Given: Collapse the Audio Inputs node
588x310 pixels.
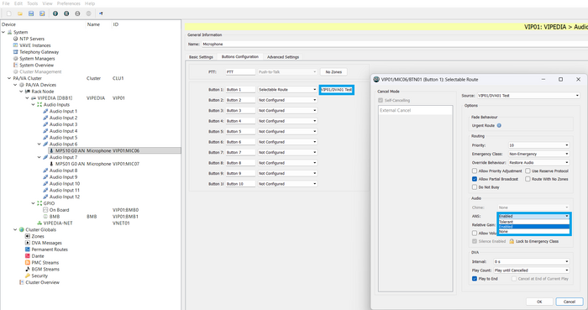Looking at the screenshot, I should pos(34,104).
